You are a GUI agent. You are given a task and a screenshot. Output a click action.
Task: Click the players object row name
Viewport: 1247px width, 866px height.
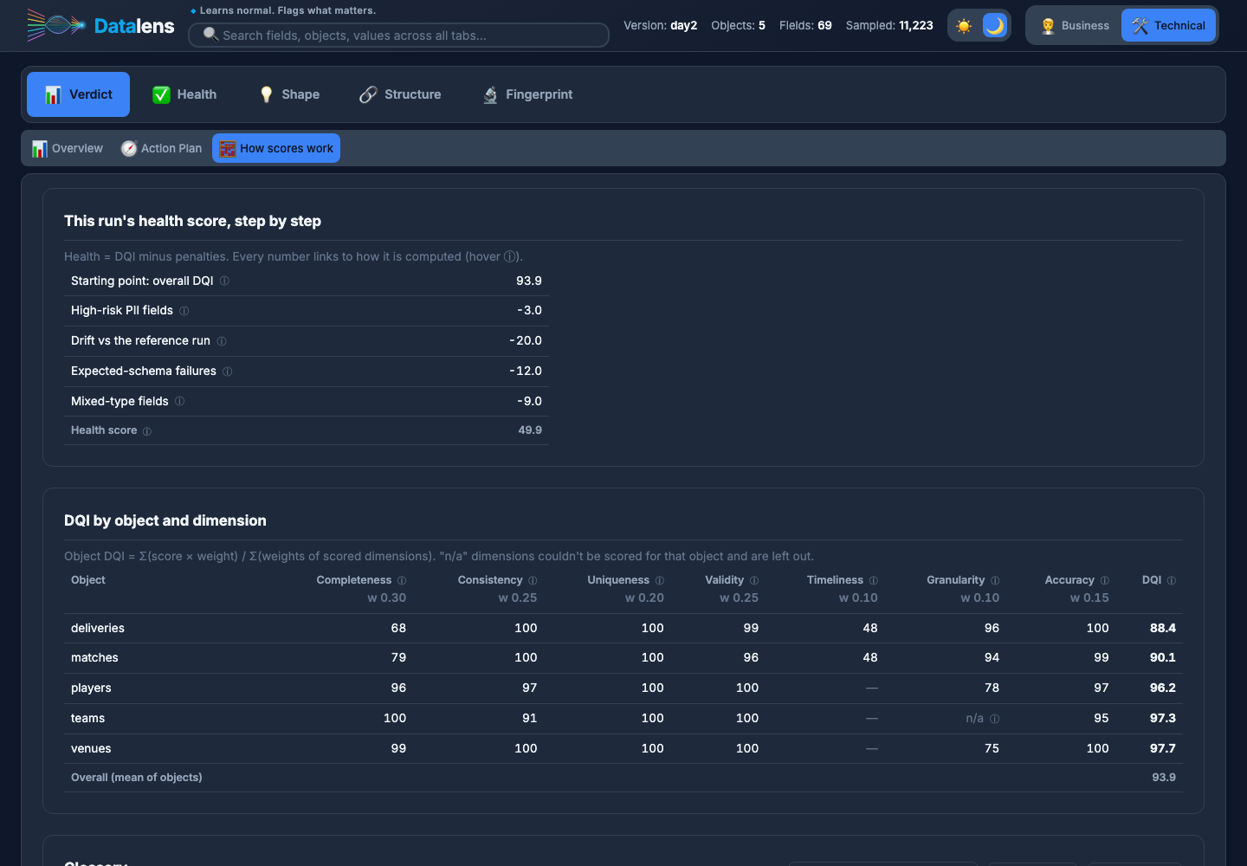(x=91, y=688)
